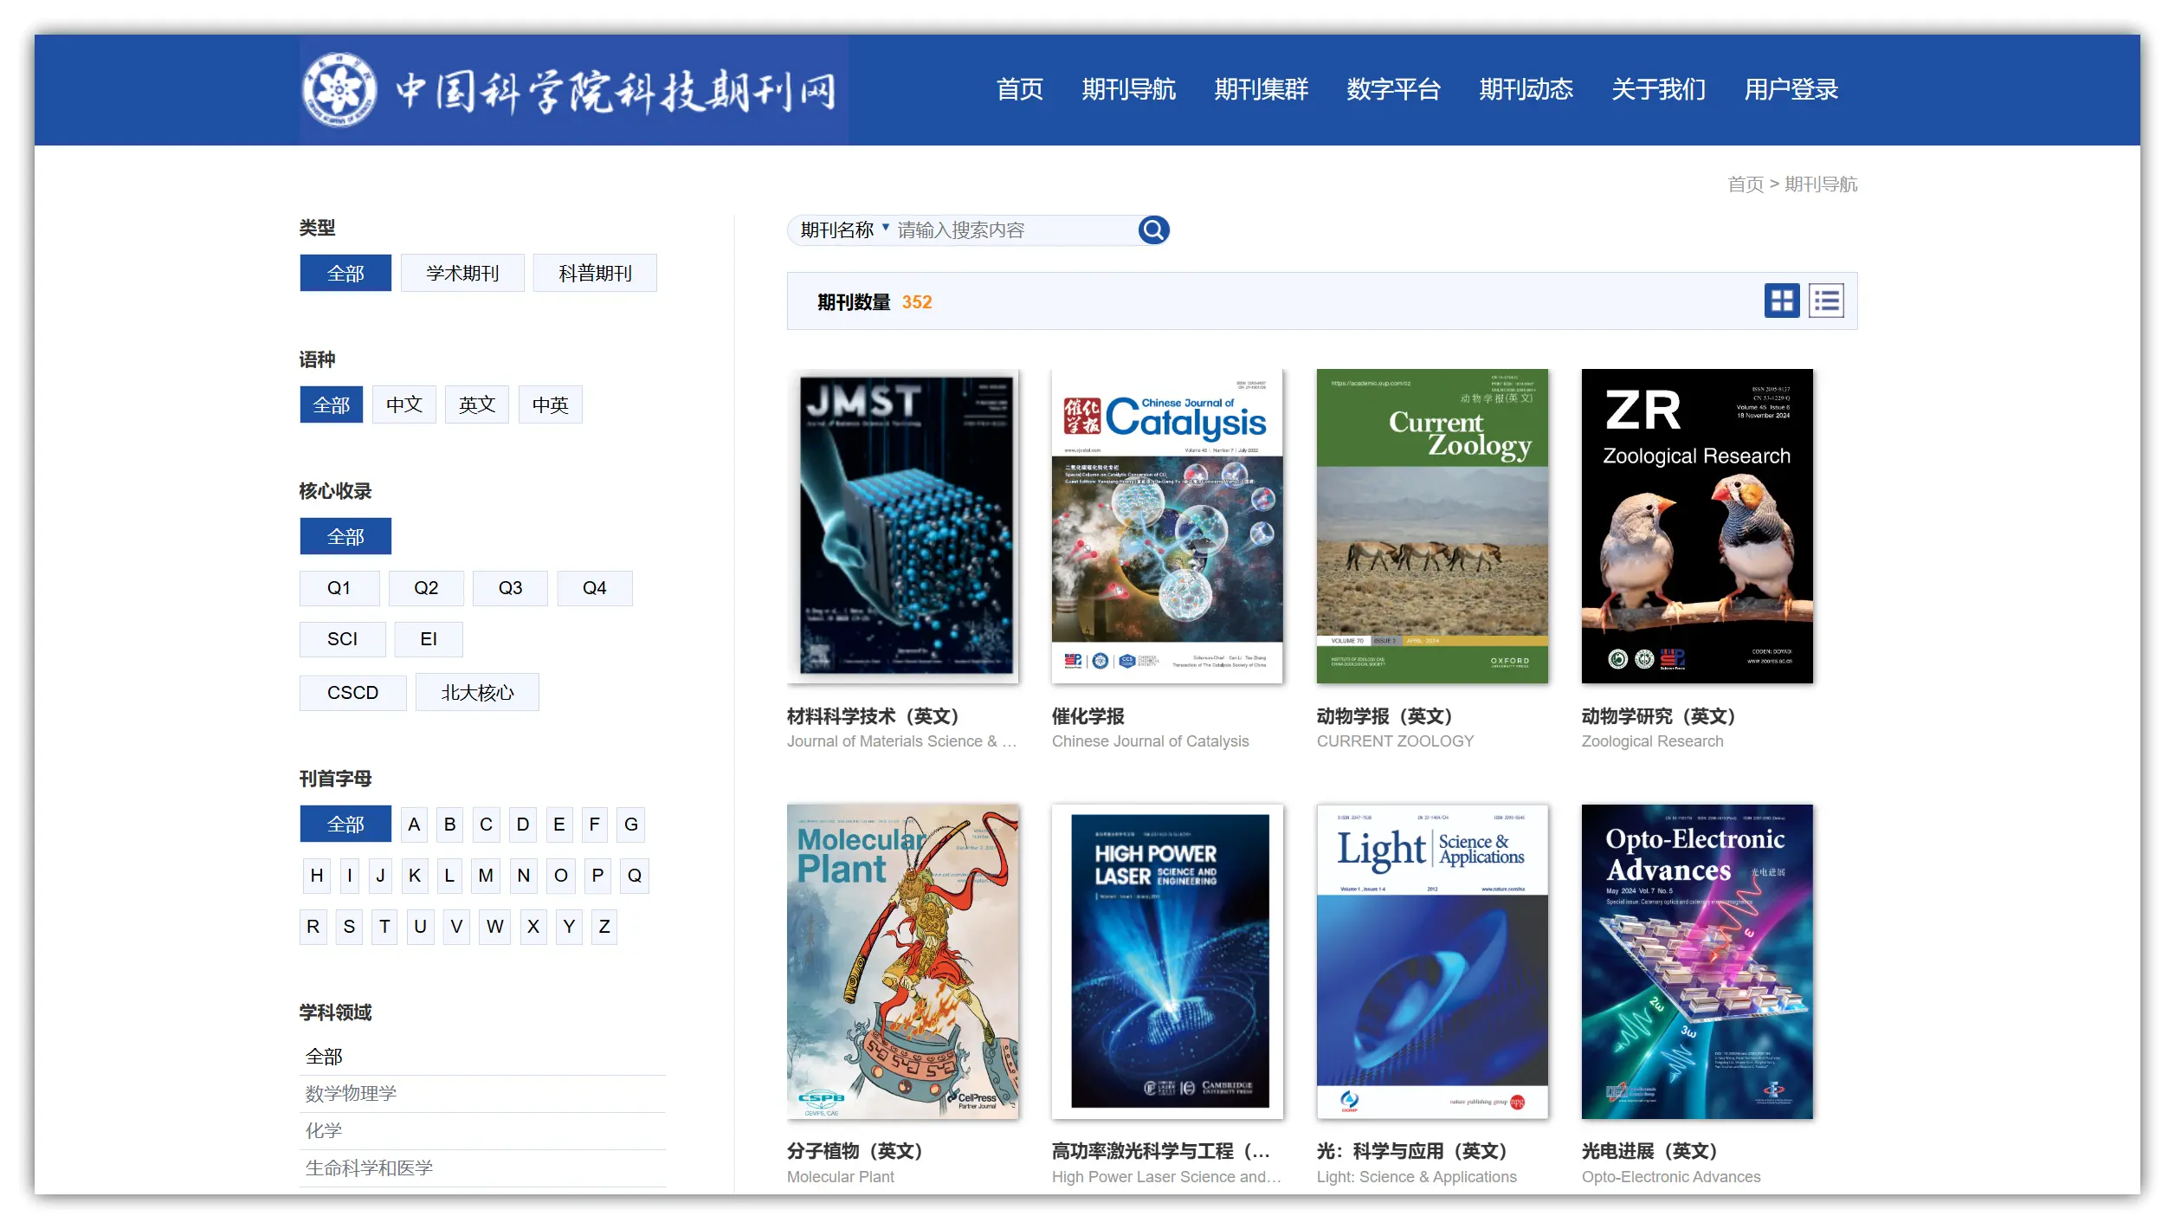This screenshot has height=1229, width=2175.
Task: Open the Current Zoology cover
Action: point(1432,526)
